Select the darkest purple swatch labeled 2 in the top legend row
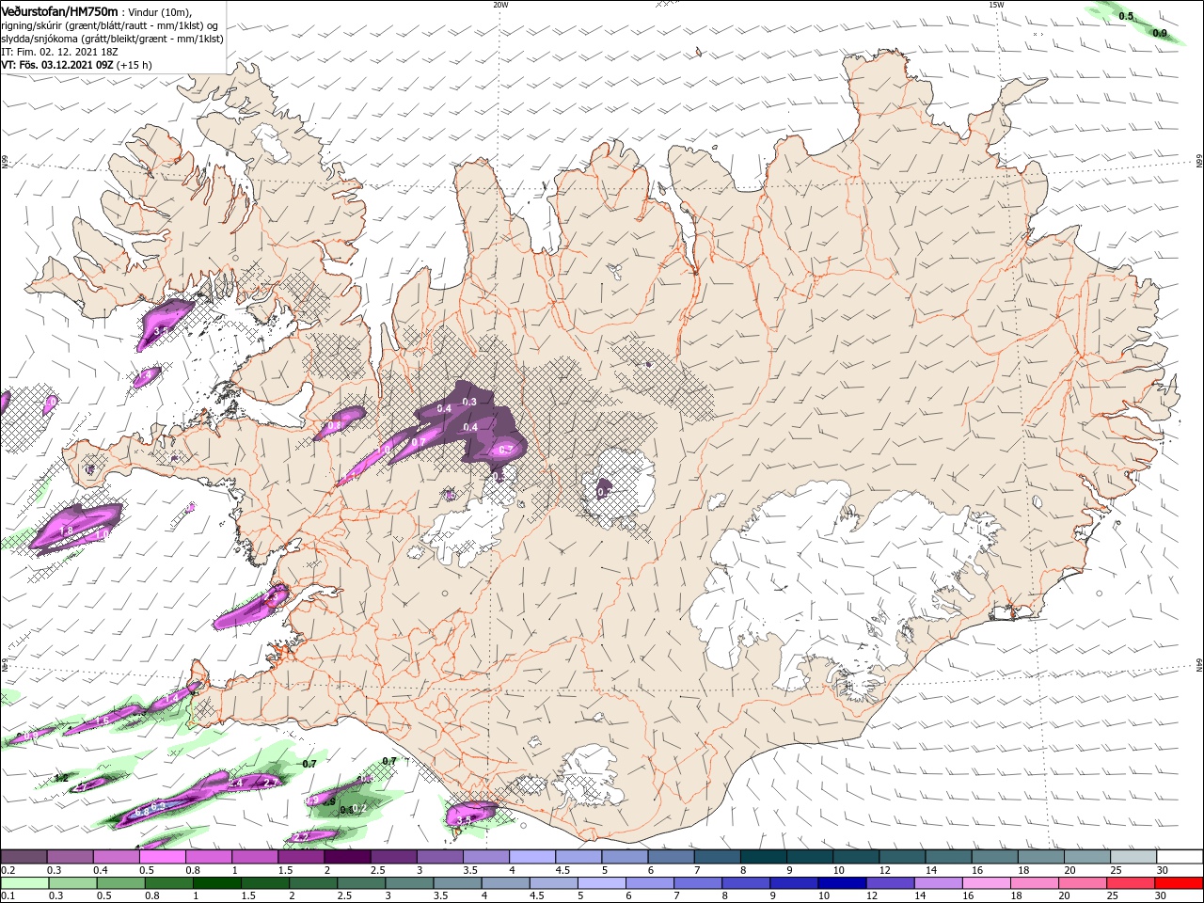Screen dimensions: 1204x903 (347, 857)
